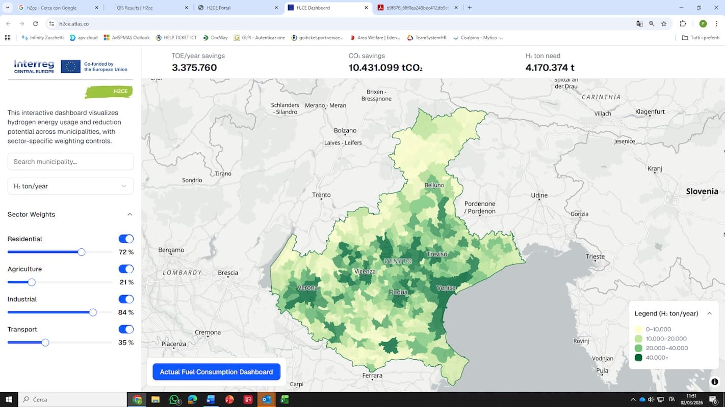Open the Chrome three-dot menu
This screenshot has width=725, height=407.
coord(716,23)
